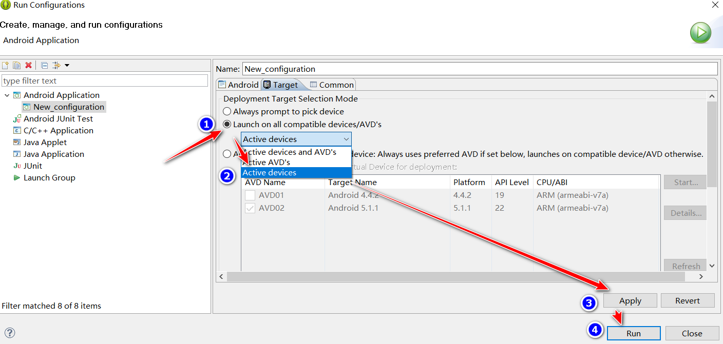
Task: Create a new launch configuration
Action: click(6, 65)
